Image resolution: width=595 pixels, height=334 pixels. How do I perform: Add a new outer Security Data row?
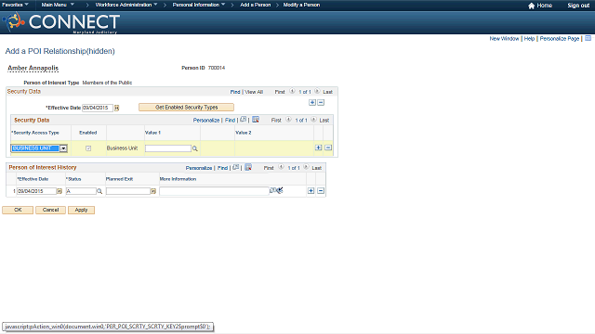pyautogui.click(x=312, y=103)
